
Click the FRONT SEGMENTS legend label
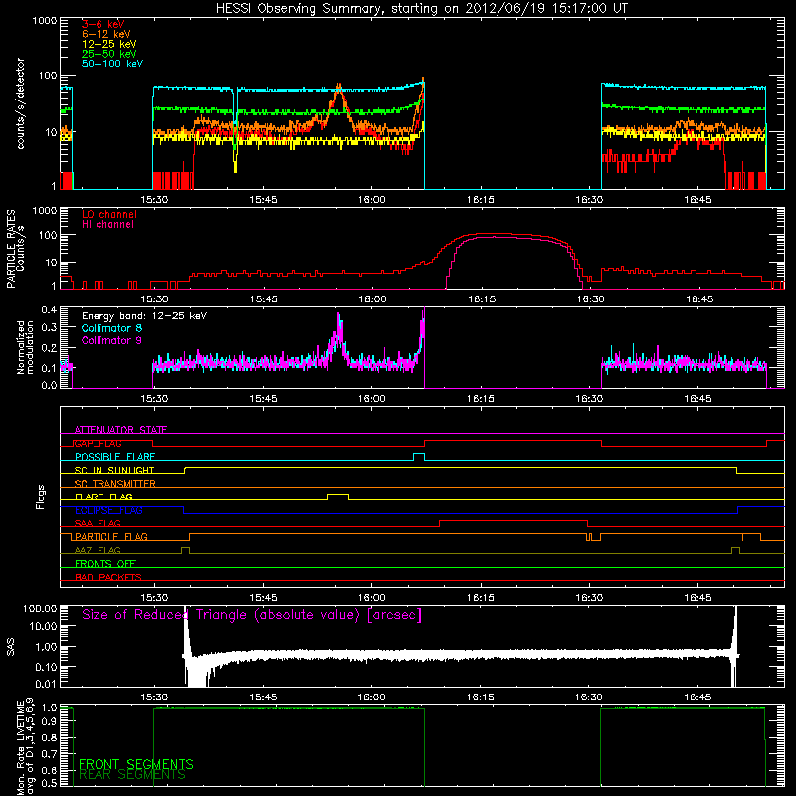136,764
